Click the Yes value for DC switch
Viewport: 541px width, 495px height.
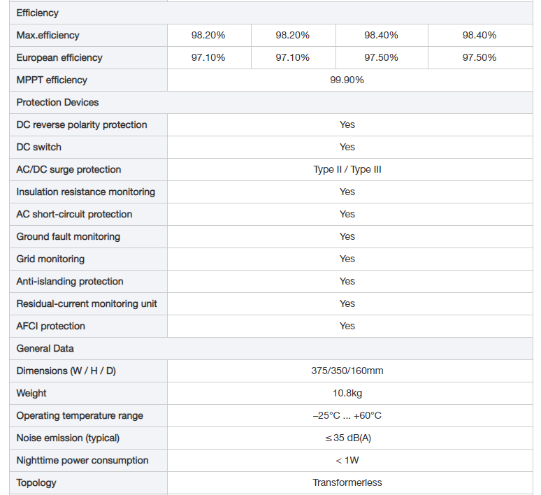[x=347, y=147]
